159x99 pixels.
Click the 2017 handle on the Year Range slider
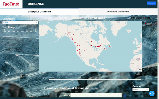click(36, 30)
